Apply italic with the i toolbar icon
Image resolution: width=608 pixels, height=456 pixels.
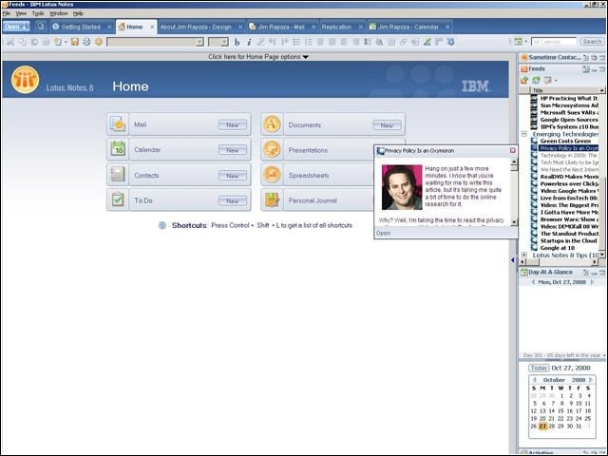click(249, 42)
